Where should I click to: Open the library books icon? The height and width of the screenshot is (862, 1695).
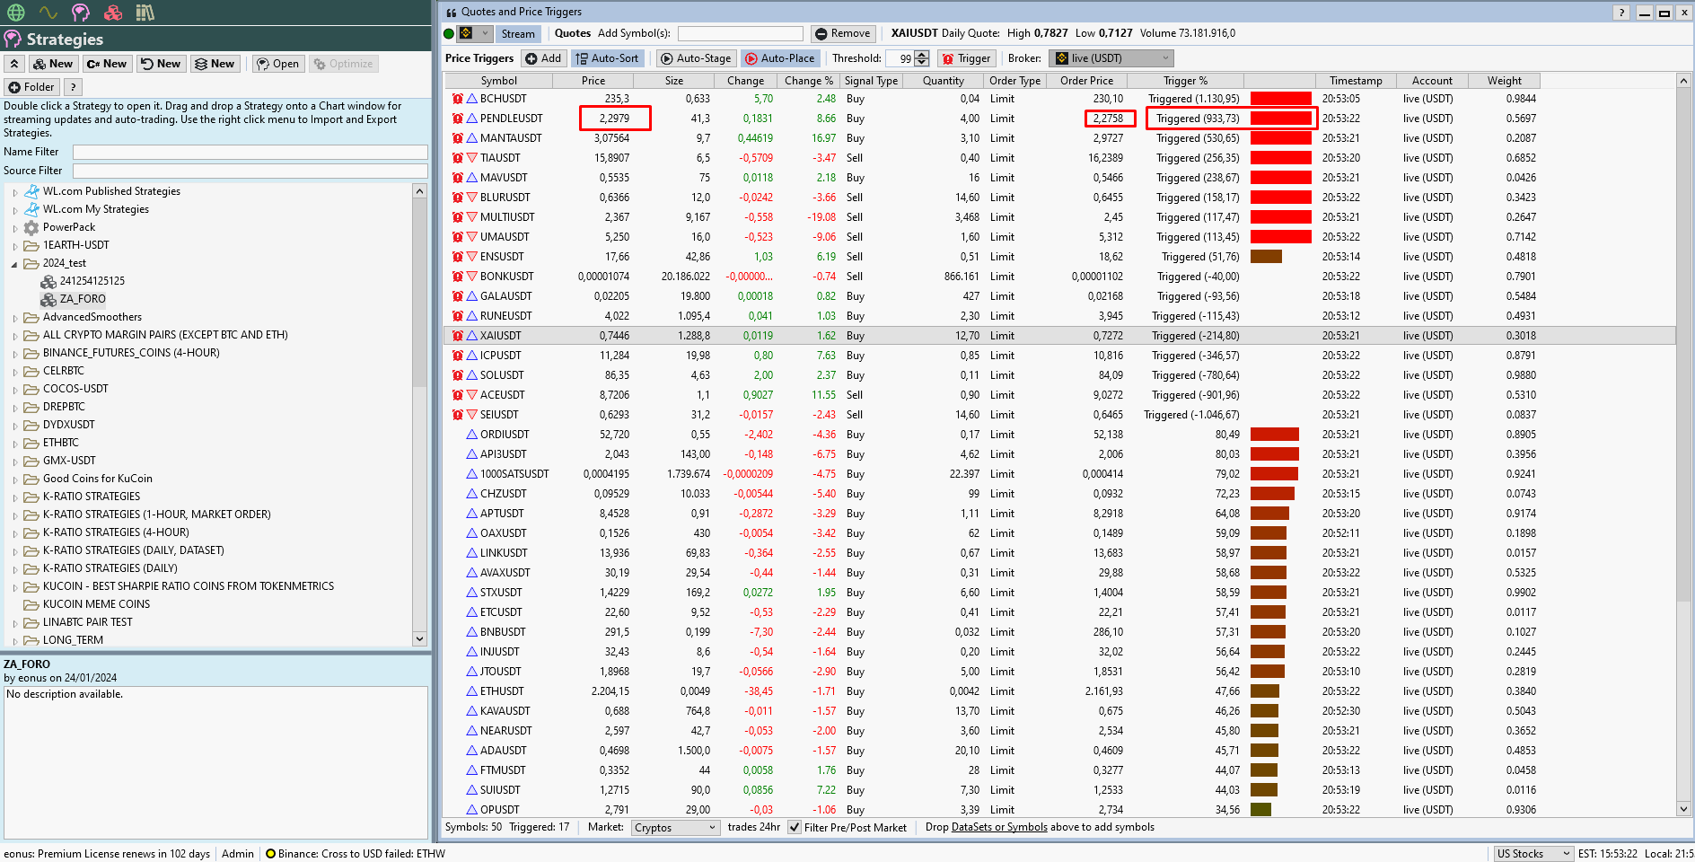pyautogui.click(x=145, y=13)
